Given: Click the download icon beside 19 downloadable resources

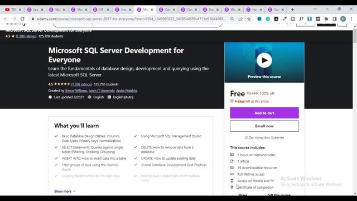Looking at the screenshot, I should point(232,167).
